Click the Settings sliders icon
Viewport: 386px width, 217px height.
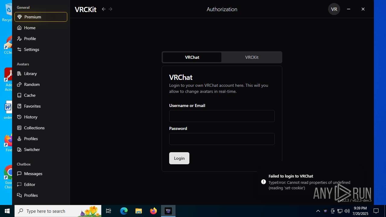tap(19, 49)
